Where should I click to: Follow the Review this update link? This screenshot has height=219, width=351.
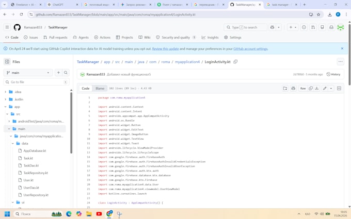[x=165, y=49]
